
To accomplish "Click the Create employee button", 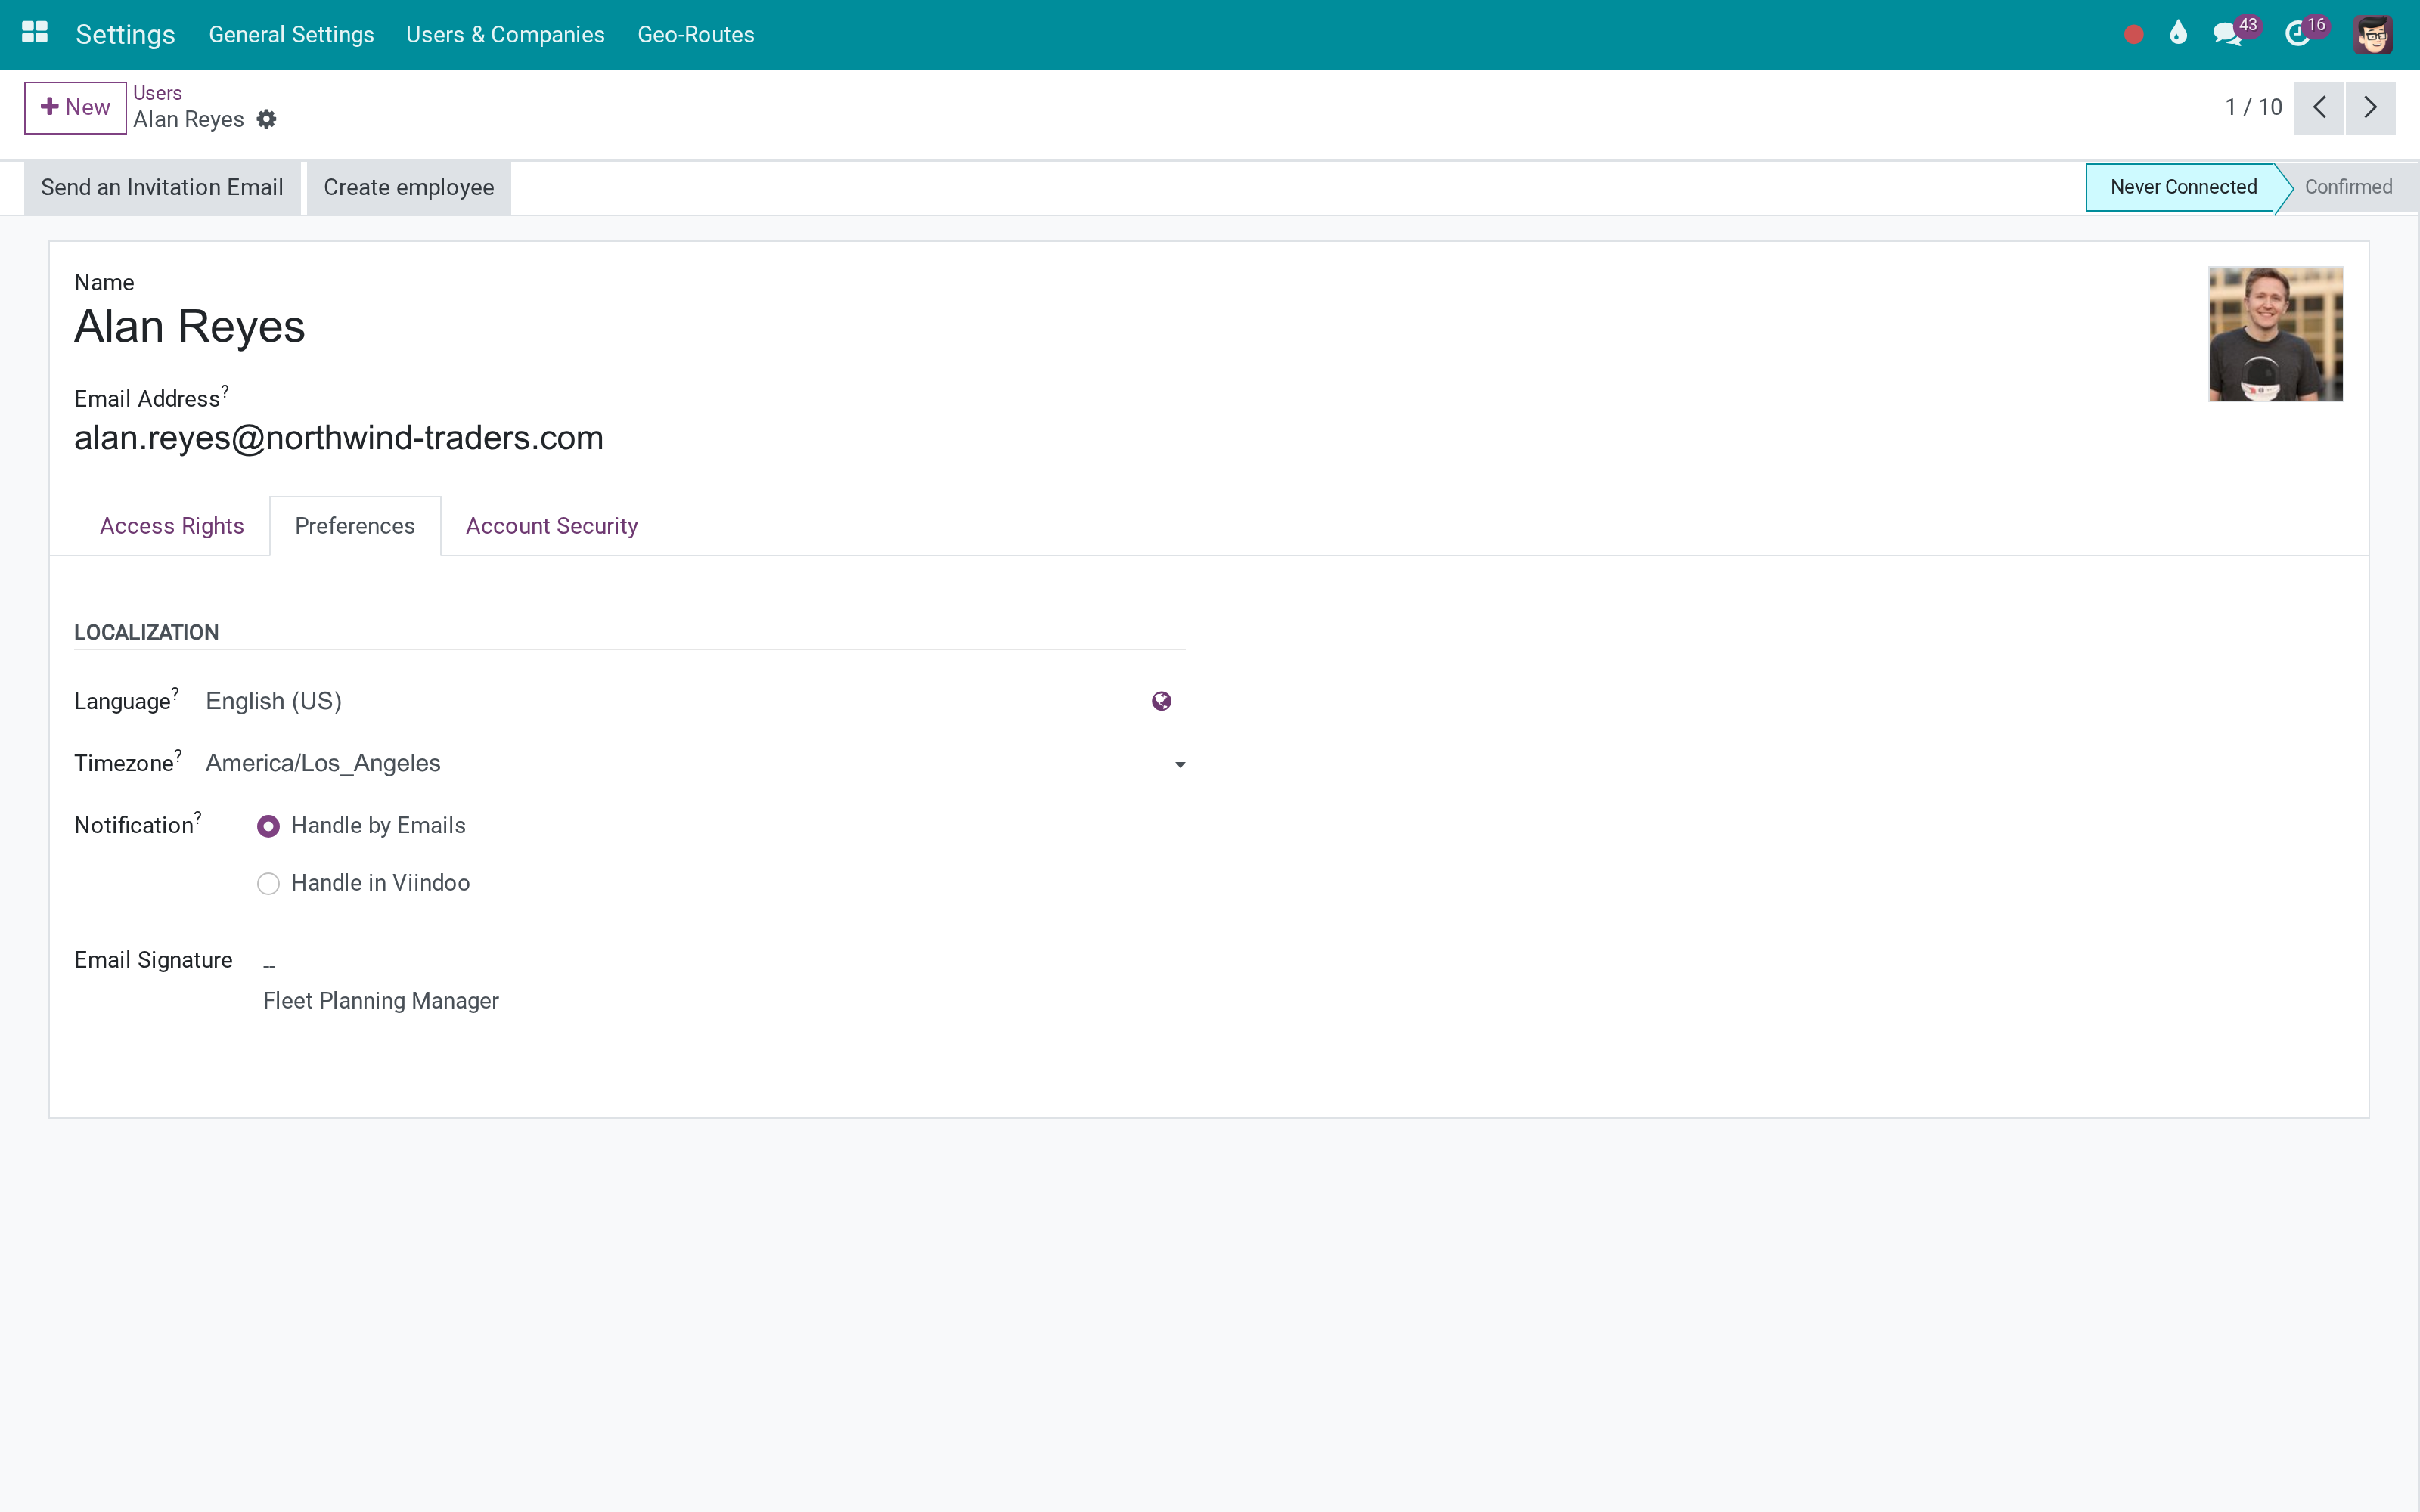I will tap(409, 187).
